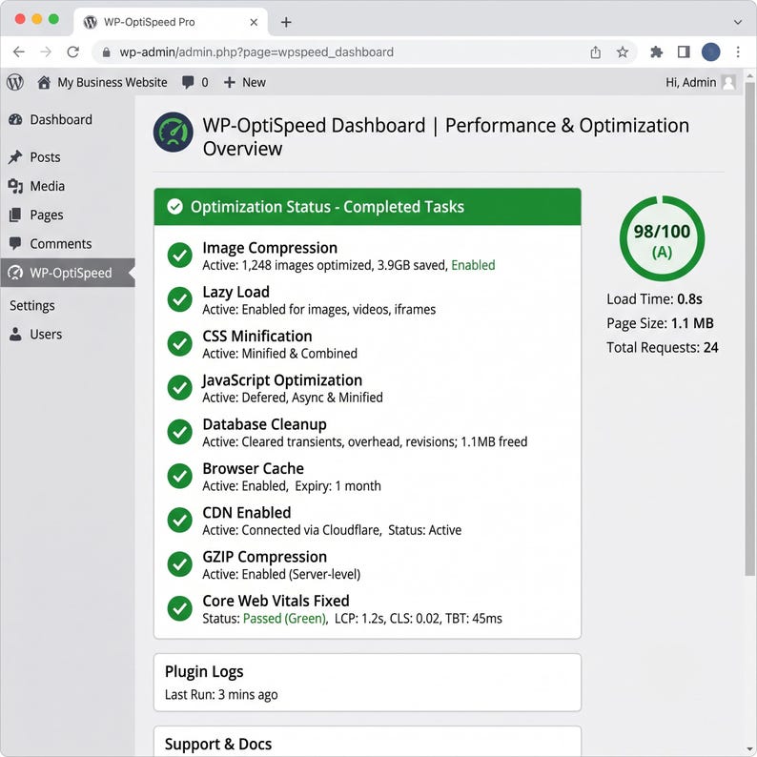Open the Support & Docs panel

(x=367, y=741)
